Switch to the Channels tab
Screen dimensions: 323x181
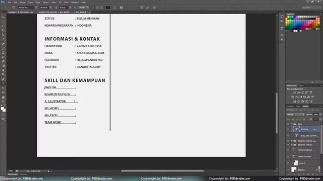(290, 106)
